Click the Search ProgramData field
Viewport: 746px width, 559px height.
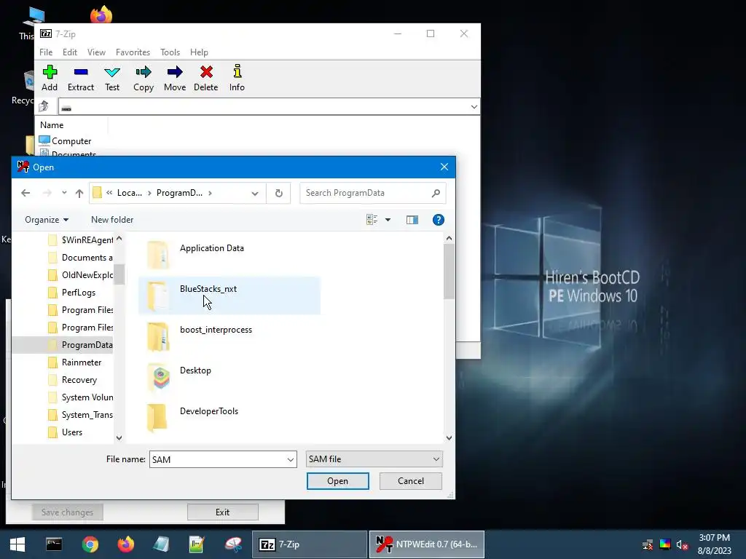[366, 193]
